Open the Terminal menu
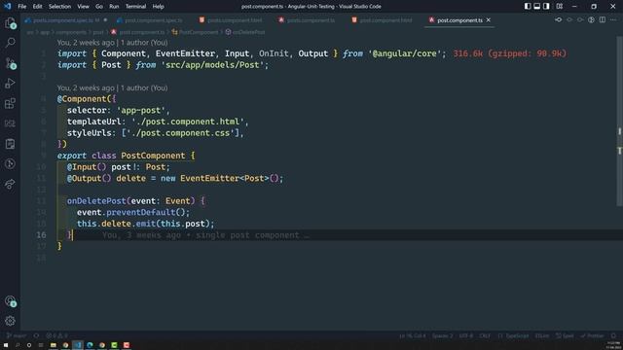This screenshot has width=623, height=350. (x=135, y=7)
